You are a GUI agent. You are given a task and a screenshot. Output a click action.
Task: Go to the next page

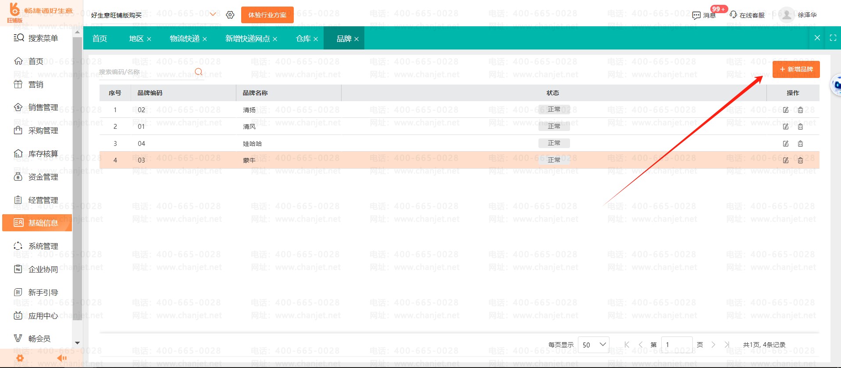713,345
